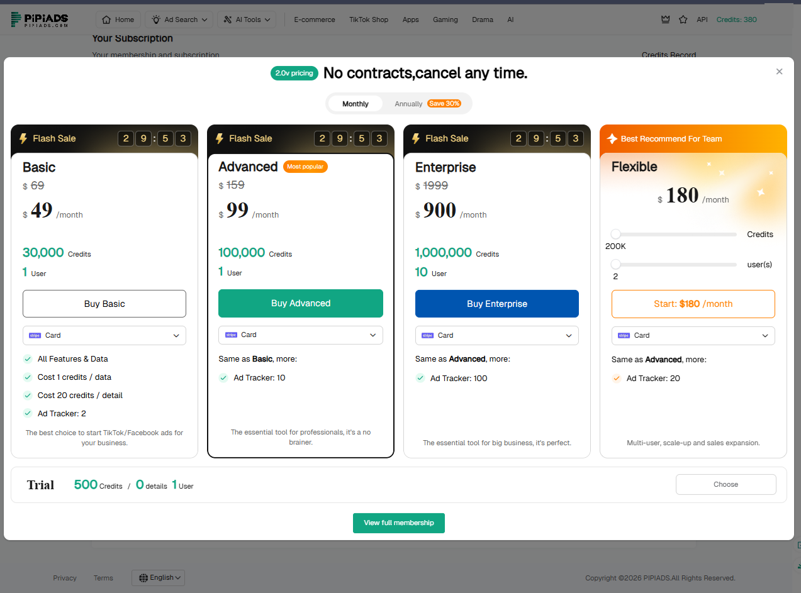Image resolution: width=801 pixels, height=593 pixels.
Task: Open favorites star icon in header
Action: tap(683, 19)
